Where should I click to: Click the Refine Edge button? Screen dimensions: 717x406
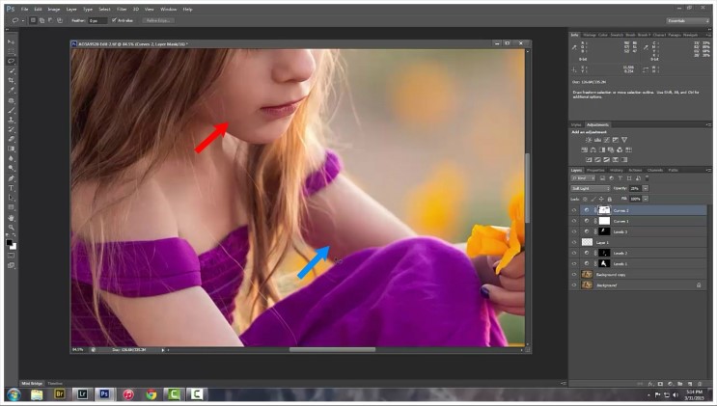pyautogui.click(x=158, y=19)
